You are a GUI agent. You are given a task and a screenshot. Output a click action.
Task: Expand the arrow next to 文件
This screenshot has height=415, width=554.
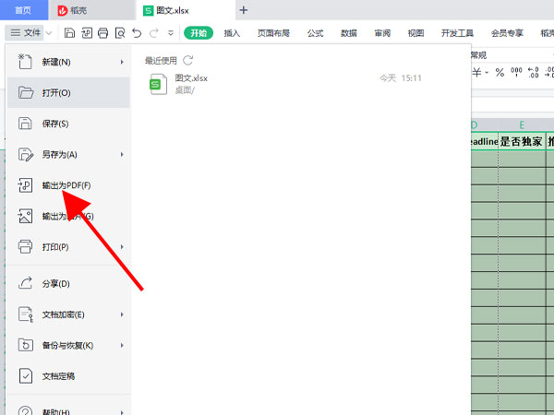[49, 33]
